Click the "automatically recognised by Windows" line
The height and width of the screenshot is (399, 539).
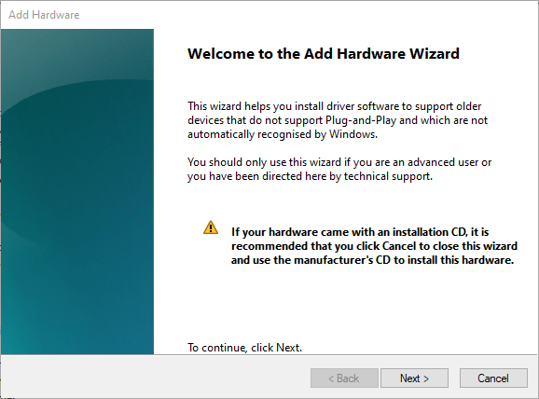[x=283, y=134]
